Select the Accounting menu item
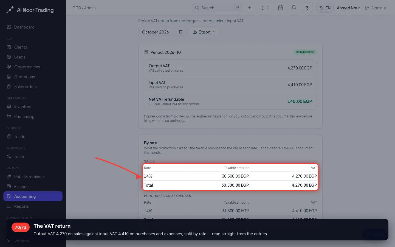 (33, 197)
